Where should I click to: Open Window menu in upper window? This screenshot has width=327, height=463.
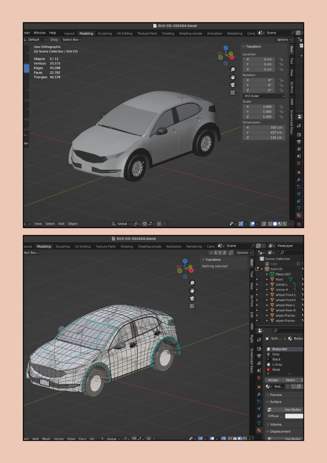coord(39,33)
